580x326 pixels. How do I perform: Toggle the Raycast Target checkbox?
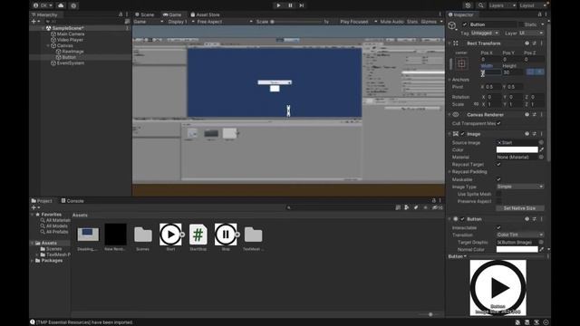(498, 165)
